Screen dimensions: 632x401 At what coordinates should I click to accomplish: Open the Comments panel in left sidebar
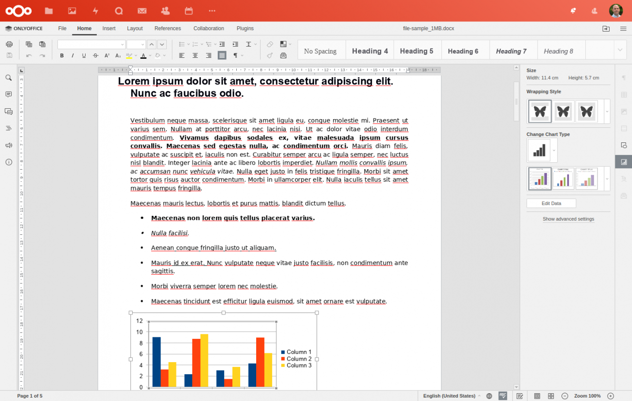(x=8, y=94)
